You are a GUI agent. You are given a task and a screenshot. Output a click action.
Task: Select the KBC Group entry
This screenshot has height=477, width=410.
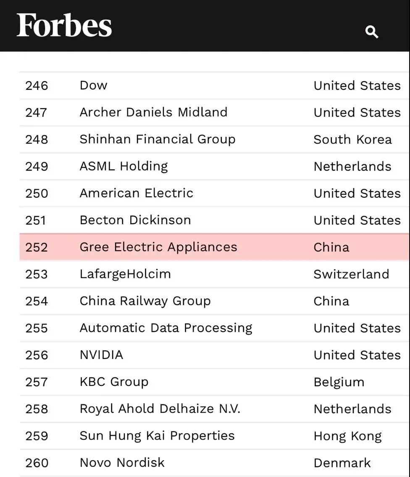114,382
